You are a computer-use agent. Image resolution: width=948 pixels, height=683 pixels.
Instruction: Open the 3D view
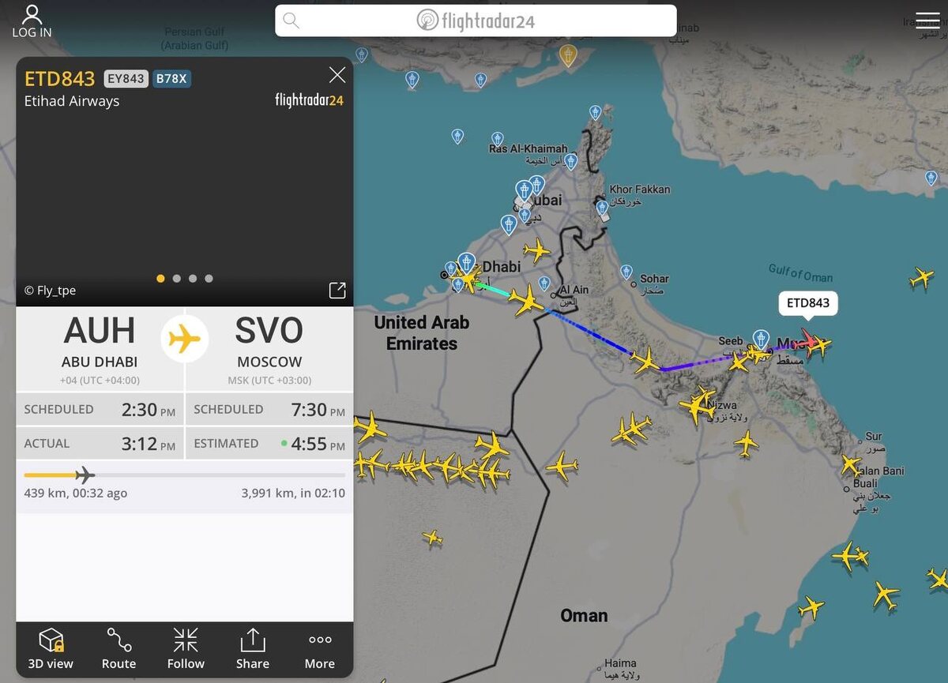(x=51, y=649)
